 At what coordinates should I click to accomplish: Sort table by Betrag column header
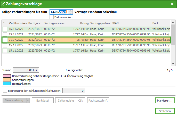(x=84, y=23)
